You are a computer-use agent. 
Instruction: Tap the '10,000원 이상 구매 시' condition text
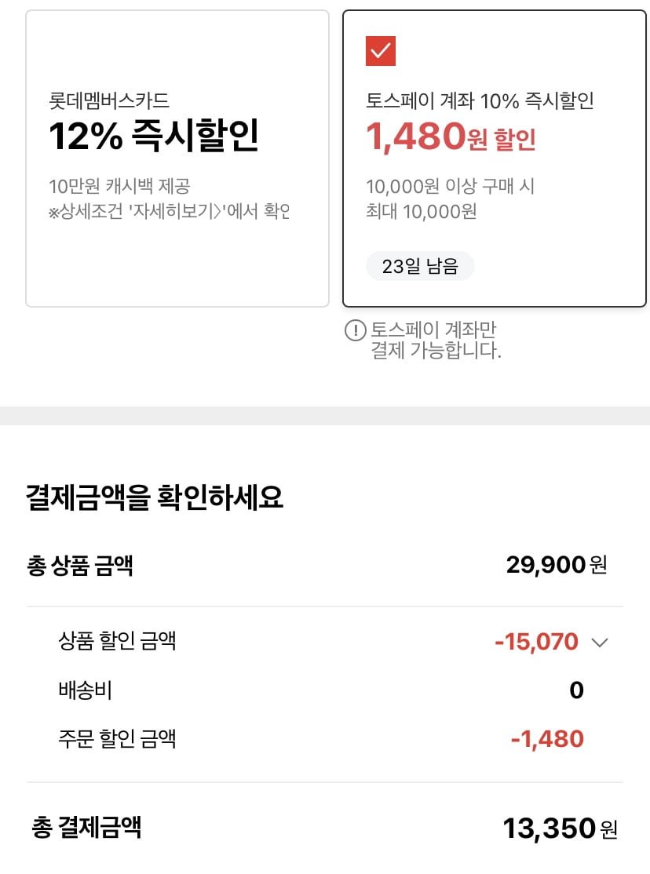click(x=450, y=187)
